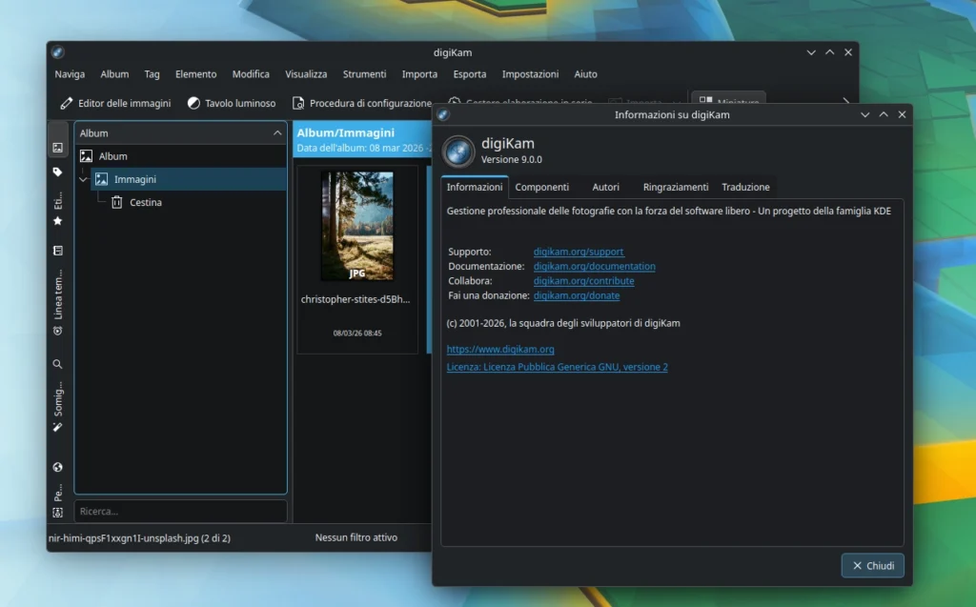Viewport: 976px width, 607px height.
Task: Collapse the Immagini tree item
Action: coord(84,178)
